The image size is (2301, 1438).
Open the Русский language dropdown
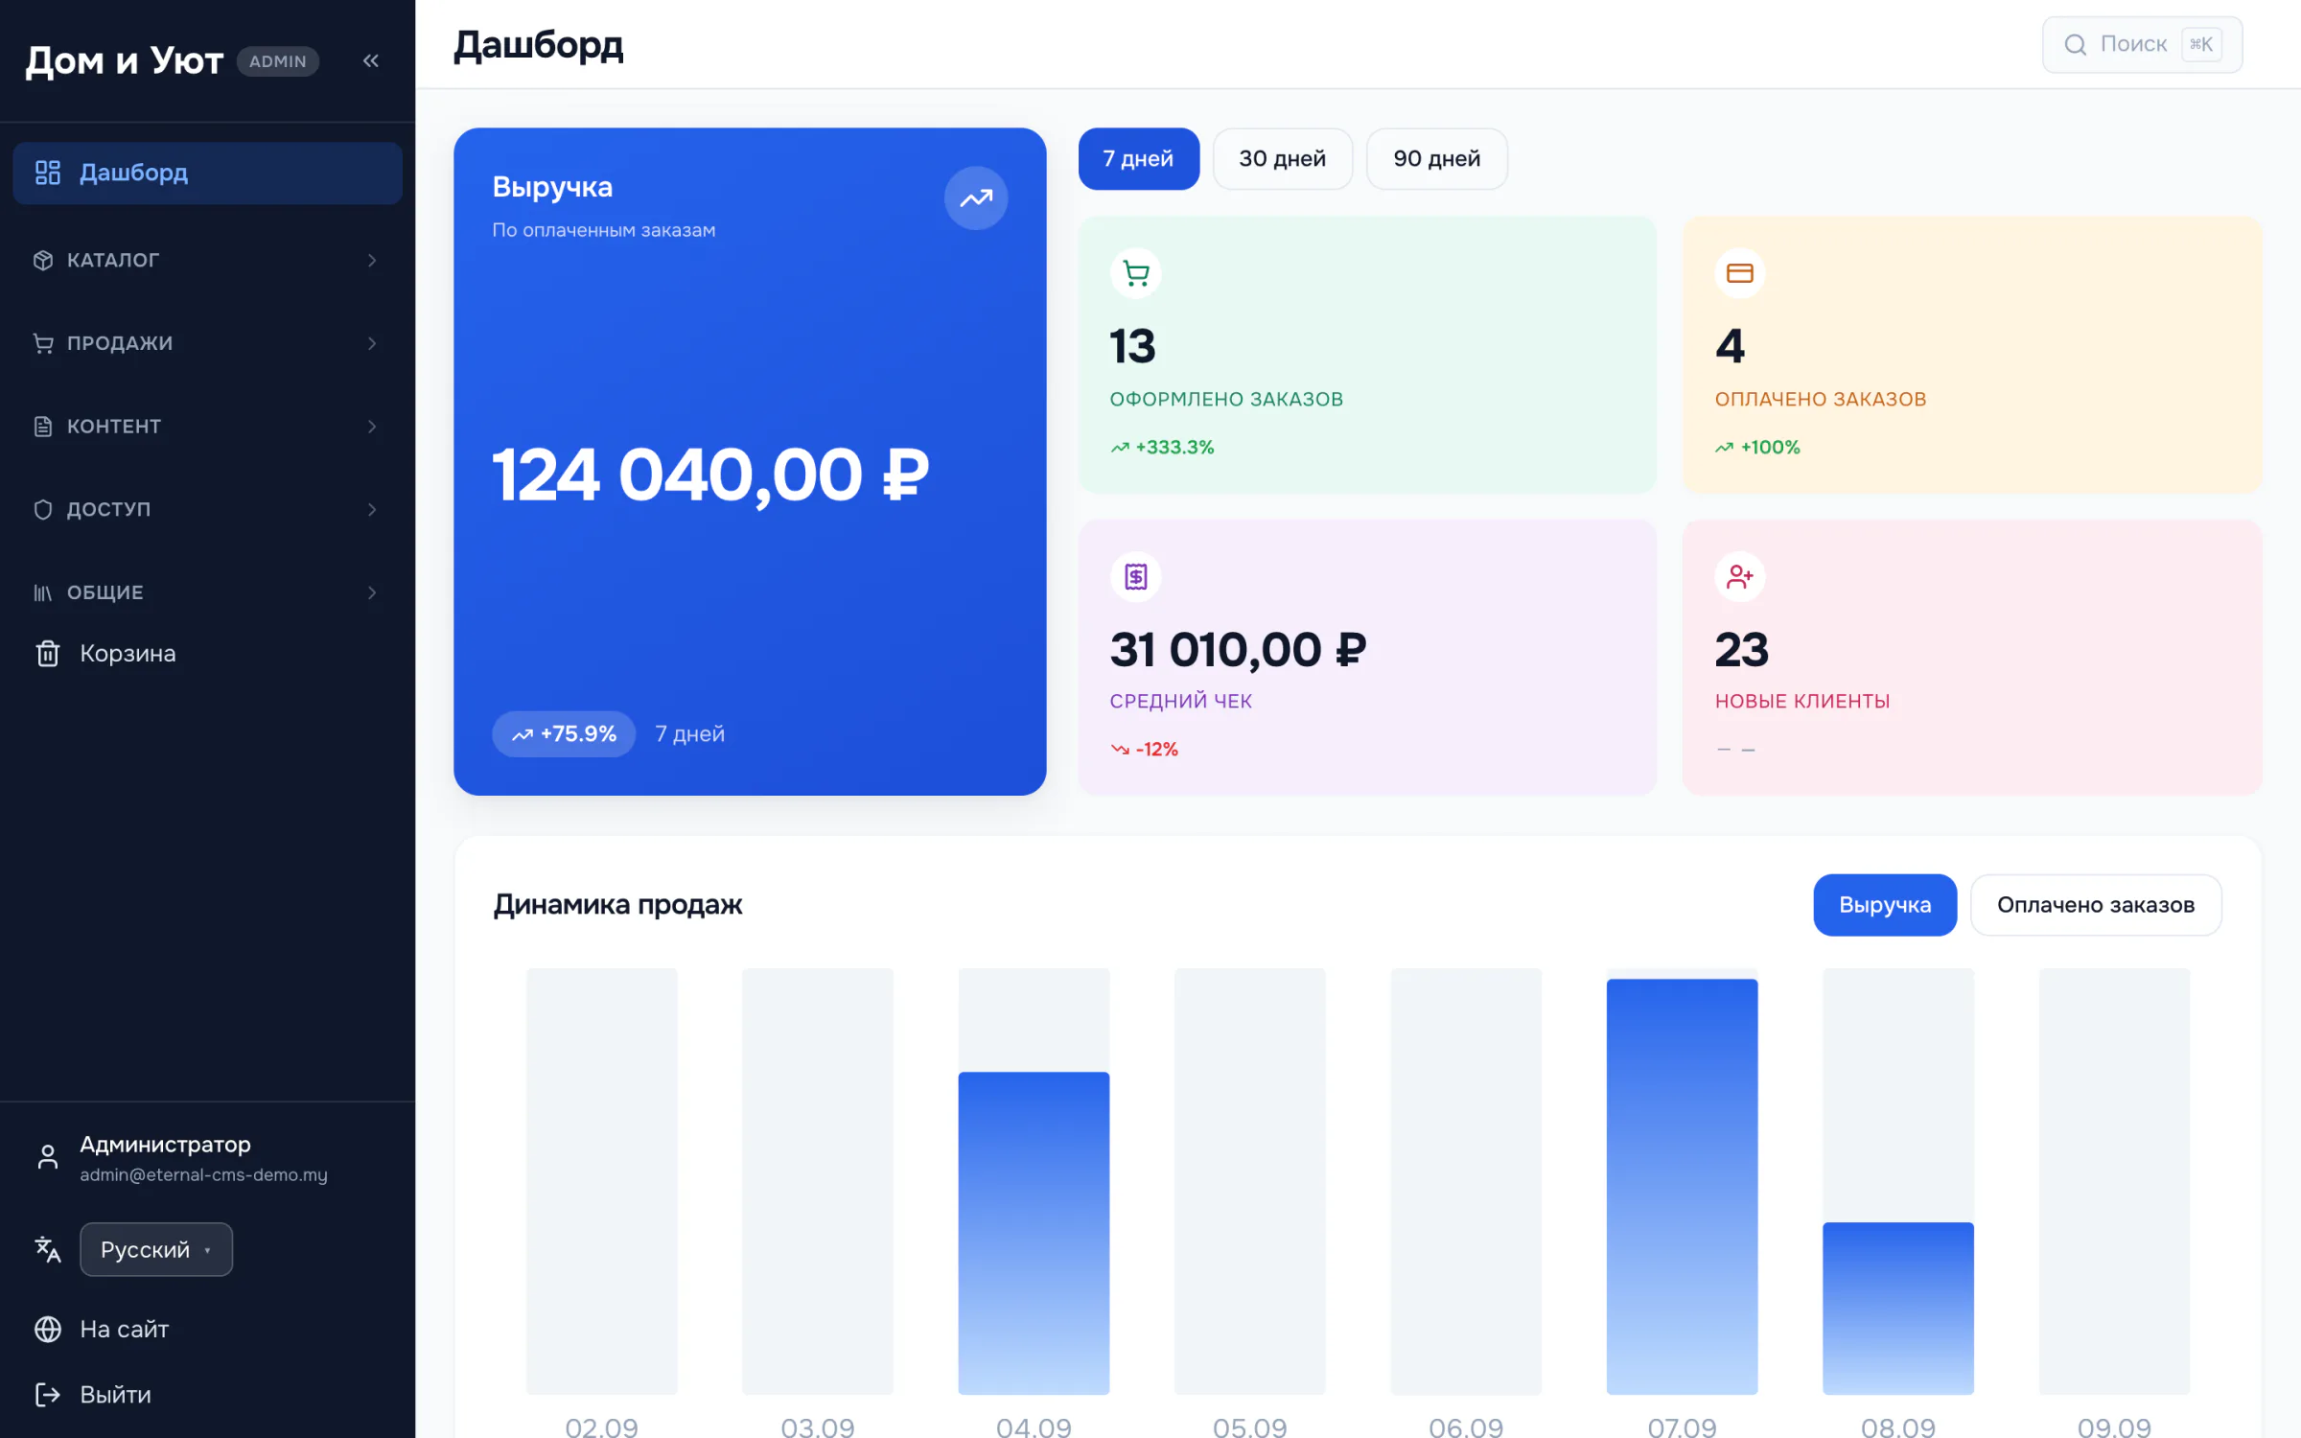[156, 1249]
